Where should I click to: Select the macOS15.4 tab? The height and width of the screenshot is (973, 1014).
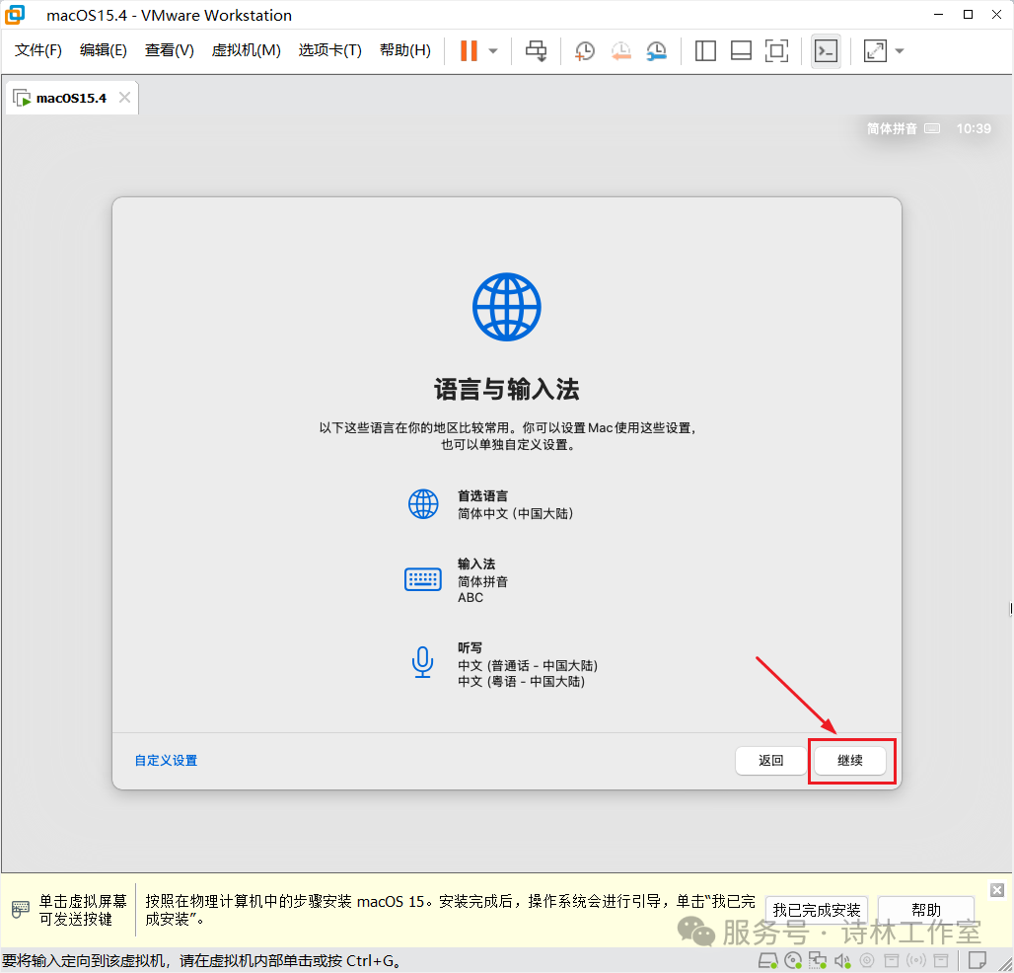[71, 99]
